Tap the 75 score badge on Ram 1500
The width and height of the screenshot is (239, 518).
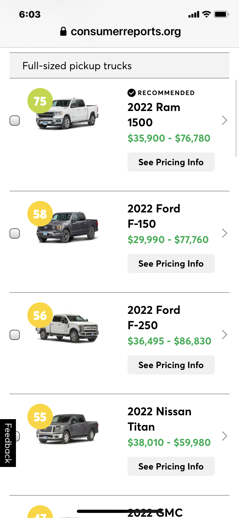[40, 101]
